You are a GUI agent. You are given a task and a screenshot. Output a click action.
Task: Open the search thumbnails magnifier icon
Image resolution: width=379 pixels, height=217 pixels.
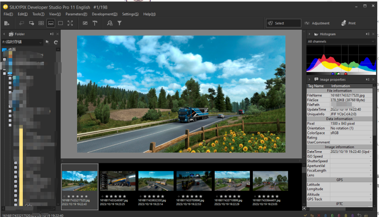[x=110, y=23]
